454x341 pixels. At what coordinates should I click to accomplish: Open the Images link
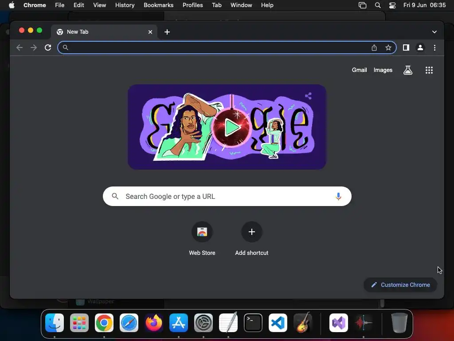point(383,70)
